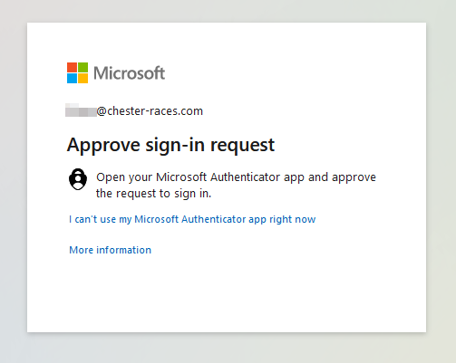
Task: Click the word "Open" starting the instruction
Action: tap(110, 177)
